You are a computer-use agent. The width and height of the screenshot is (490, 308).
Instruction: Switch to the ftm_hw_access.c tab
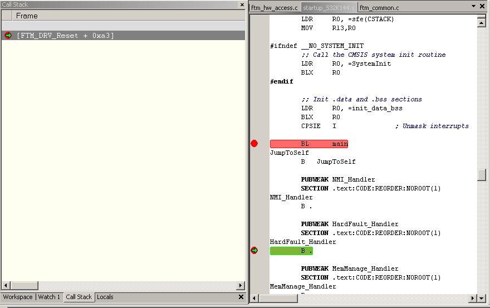pyautogui.click(x=275, y=8)
